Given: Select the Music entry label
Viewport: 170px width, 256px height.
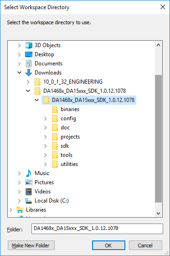Looking at the screenshot, I should click(42, 173).
